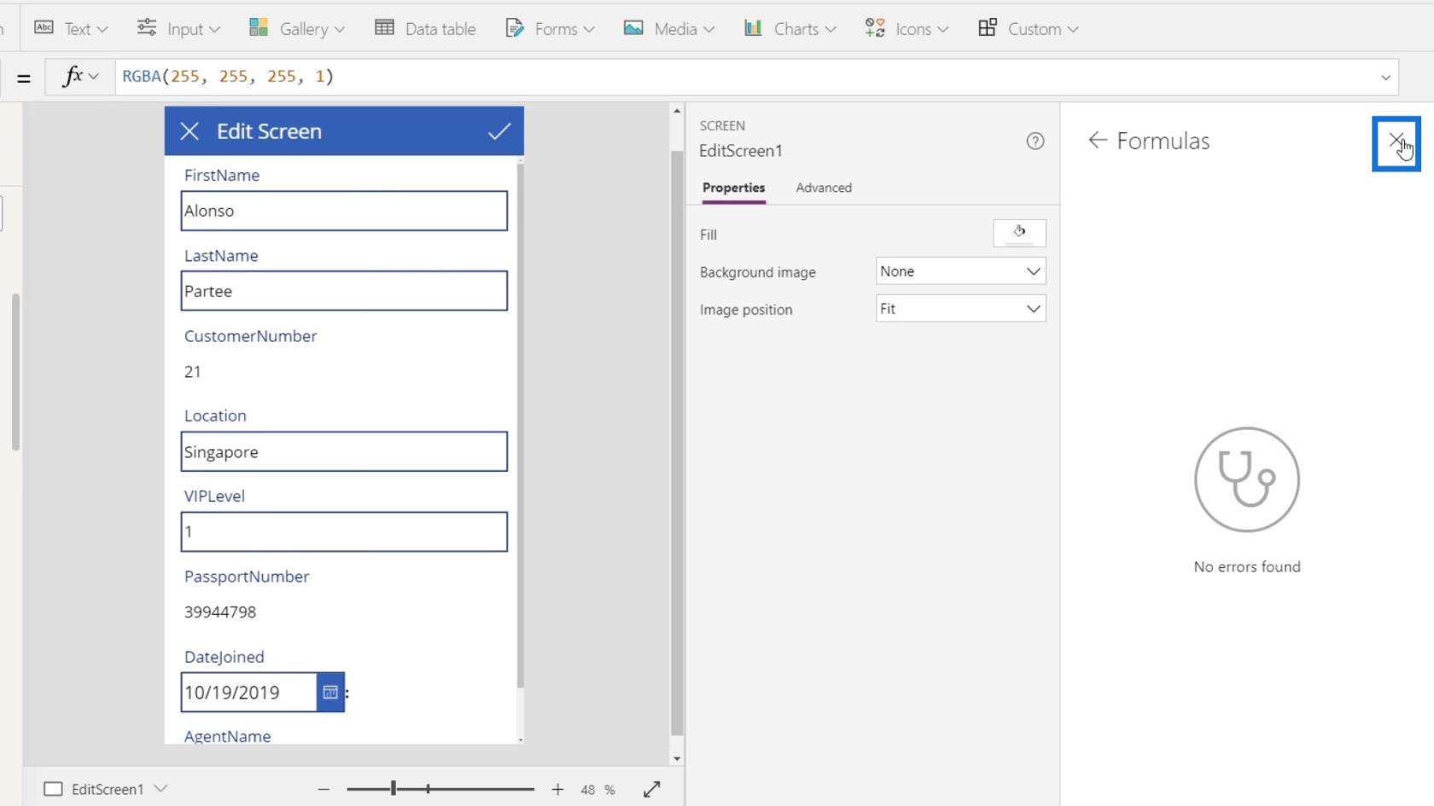1434x806 pixels.
Task: Open the Text insert menu
Action: coord(71,29)
